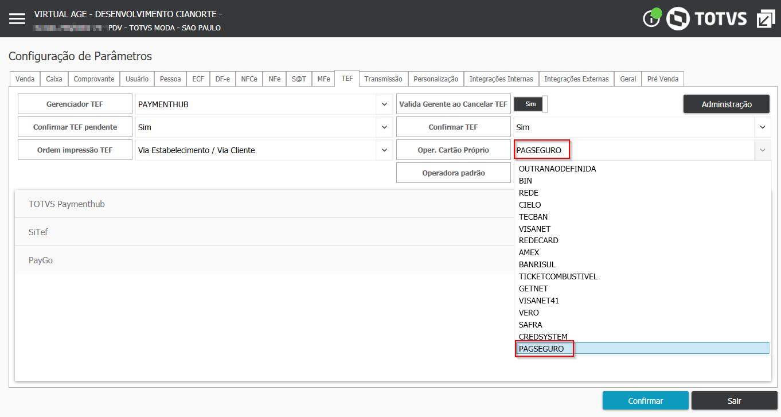
Task: Open the Personalização tab
Action: [436, 79]
